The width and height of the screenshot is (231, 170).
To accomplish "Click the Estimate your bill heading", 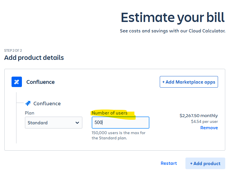I will [172, 18].
